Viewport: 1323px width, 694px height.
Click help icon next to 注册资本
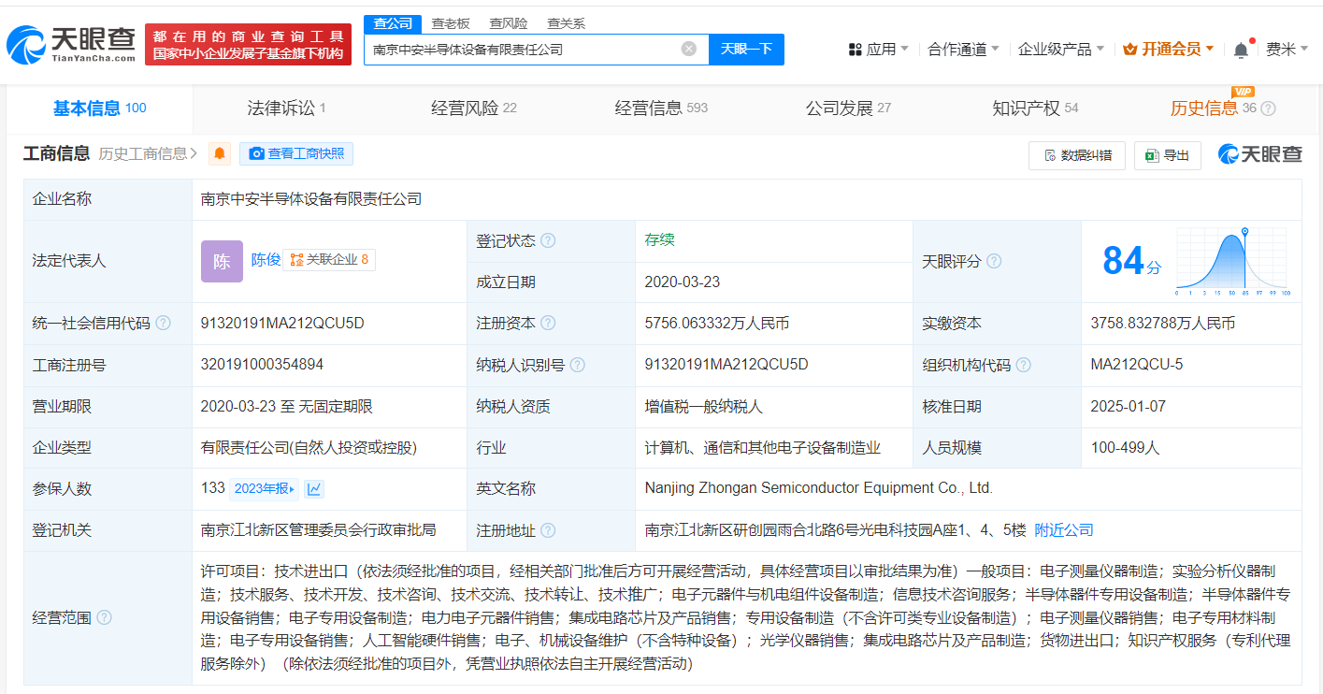point(548,324)
